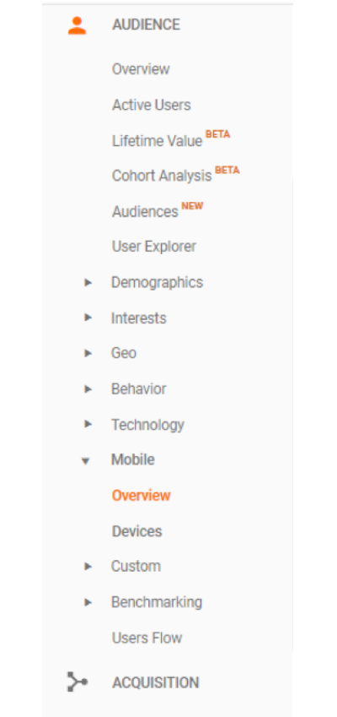Viewport: 337px width, 717px height.
Task: Collapse the Mobile section arrow
Action: pyautogui.click(x=85, y=461)
